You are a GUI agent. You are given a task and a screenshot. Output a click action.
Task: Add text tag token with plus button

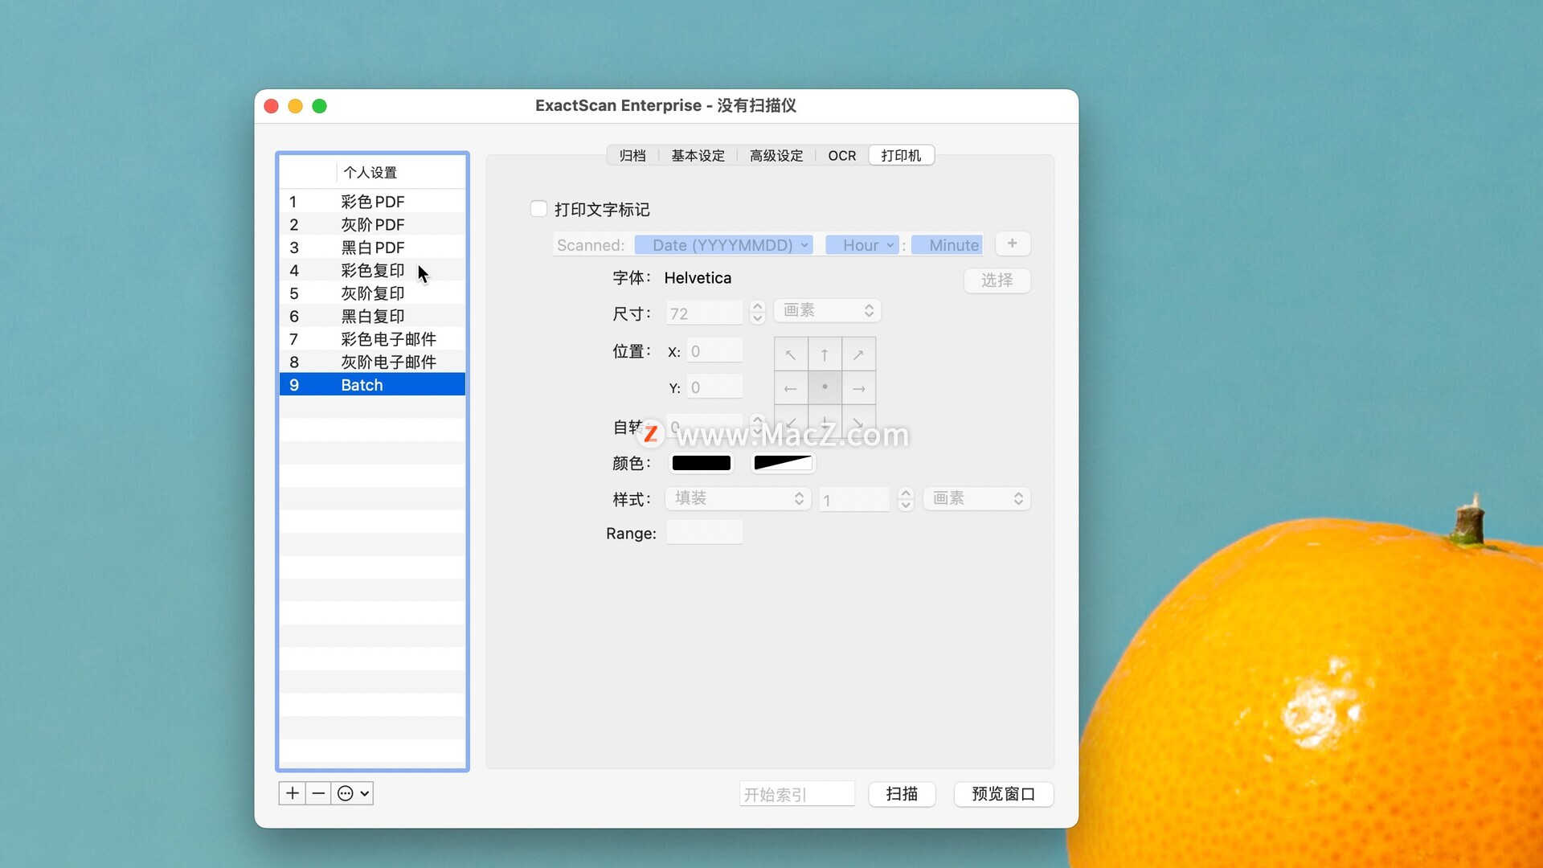(x=1013, y=244)
